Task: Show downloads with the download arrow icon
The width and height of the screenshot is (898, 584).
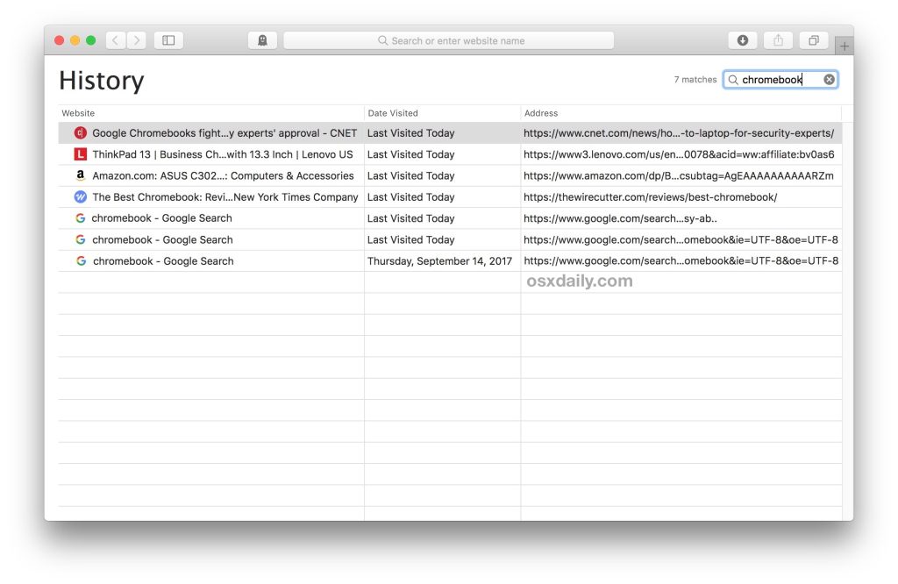Action: (x=742, y=40)
